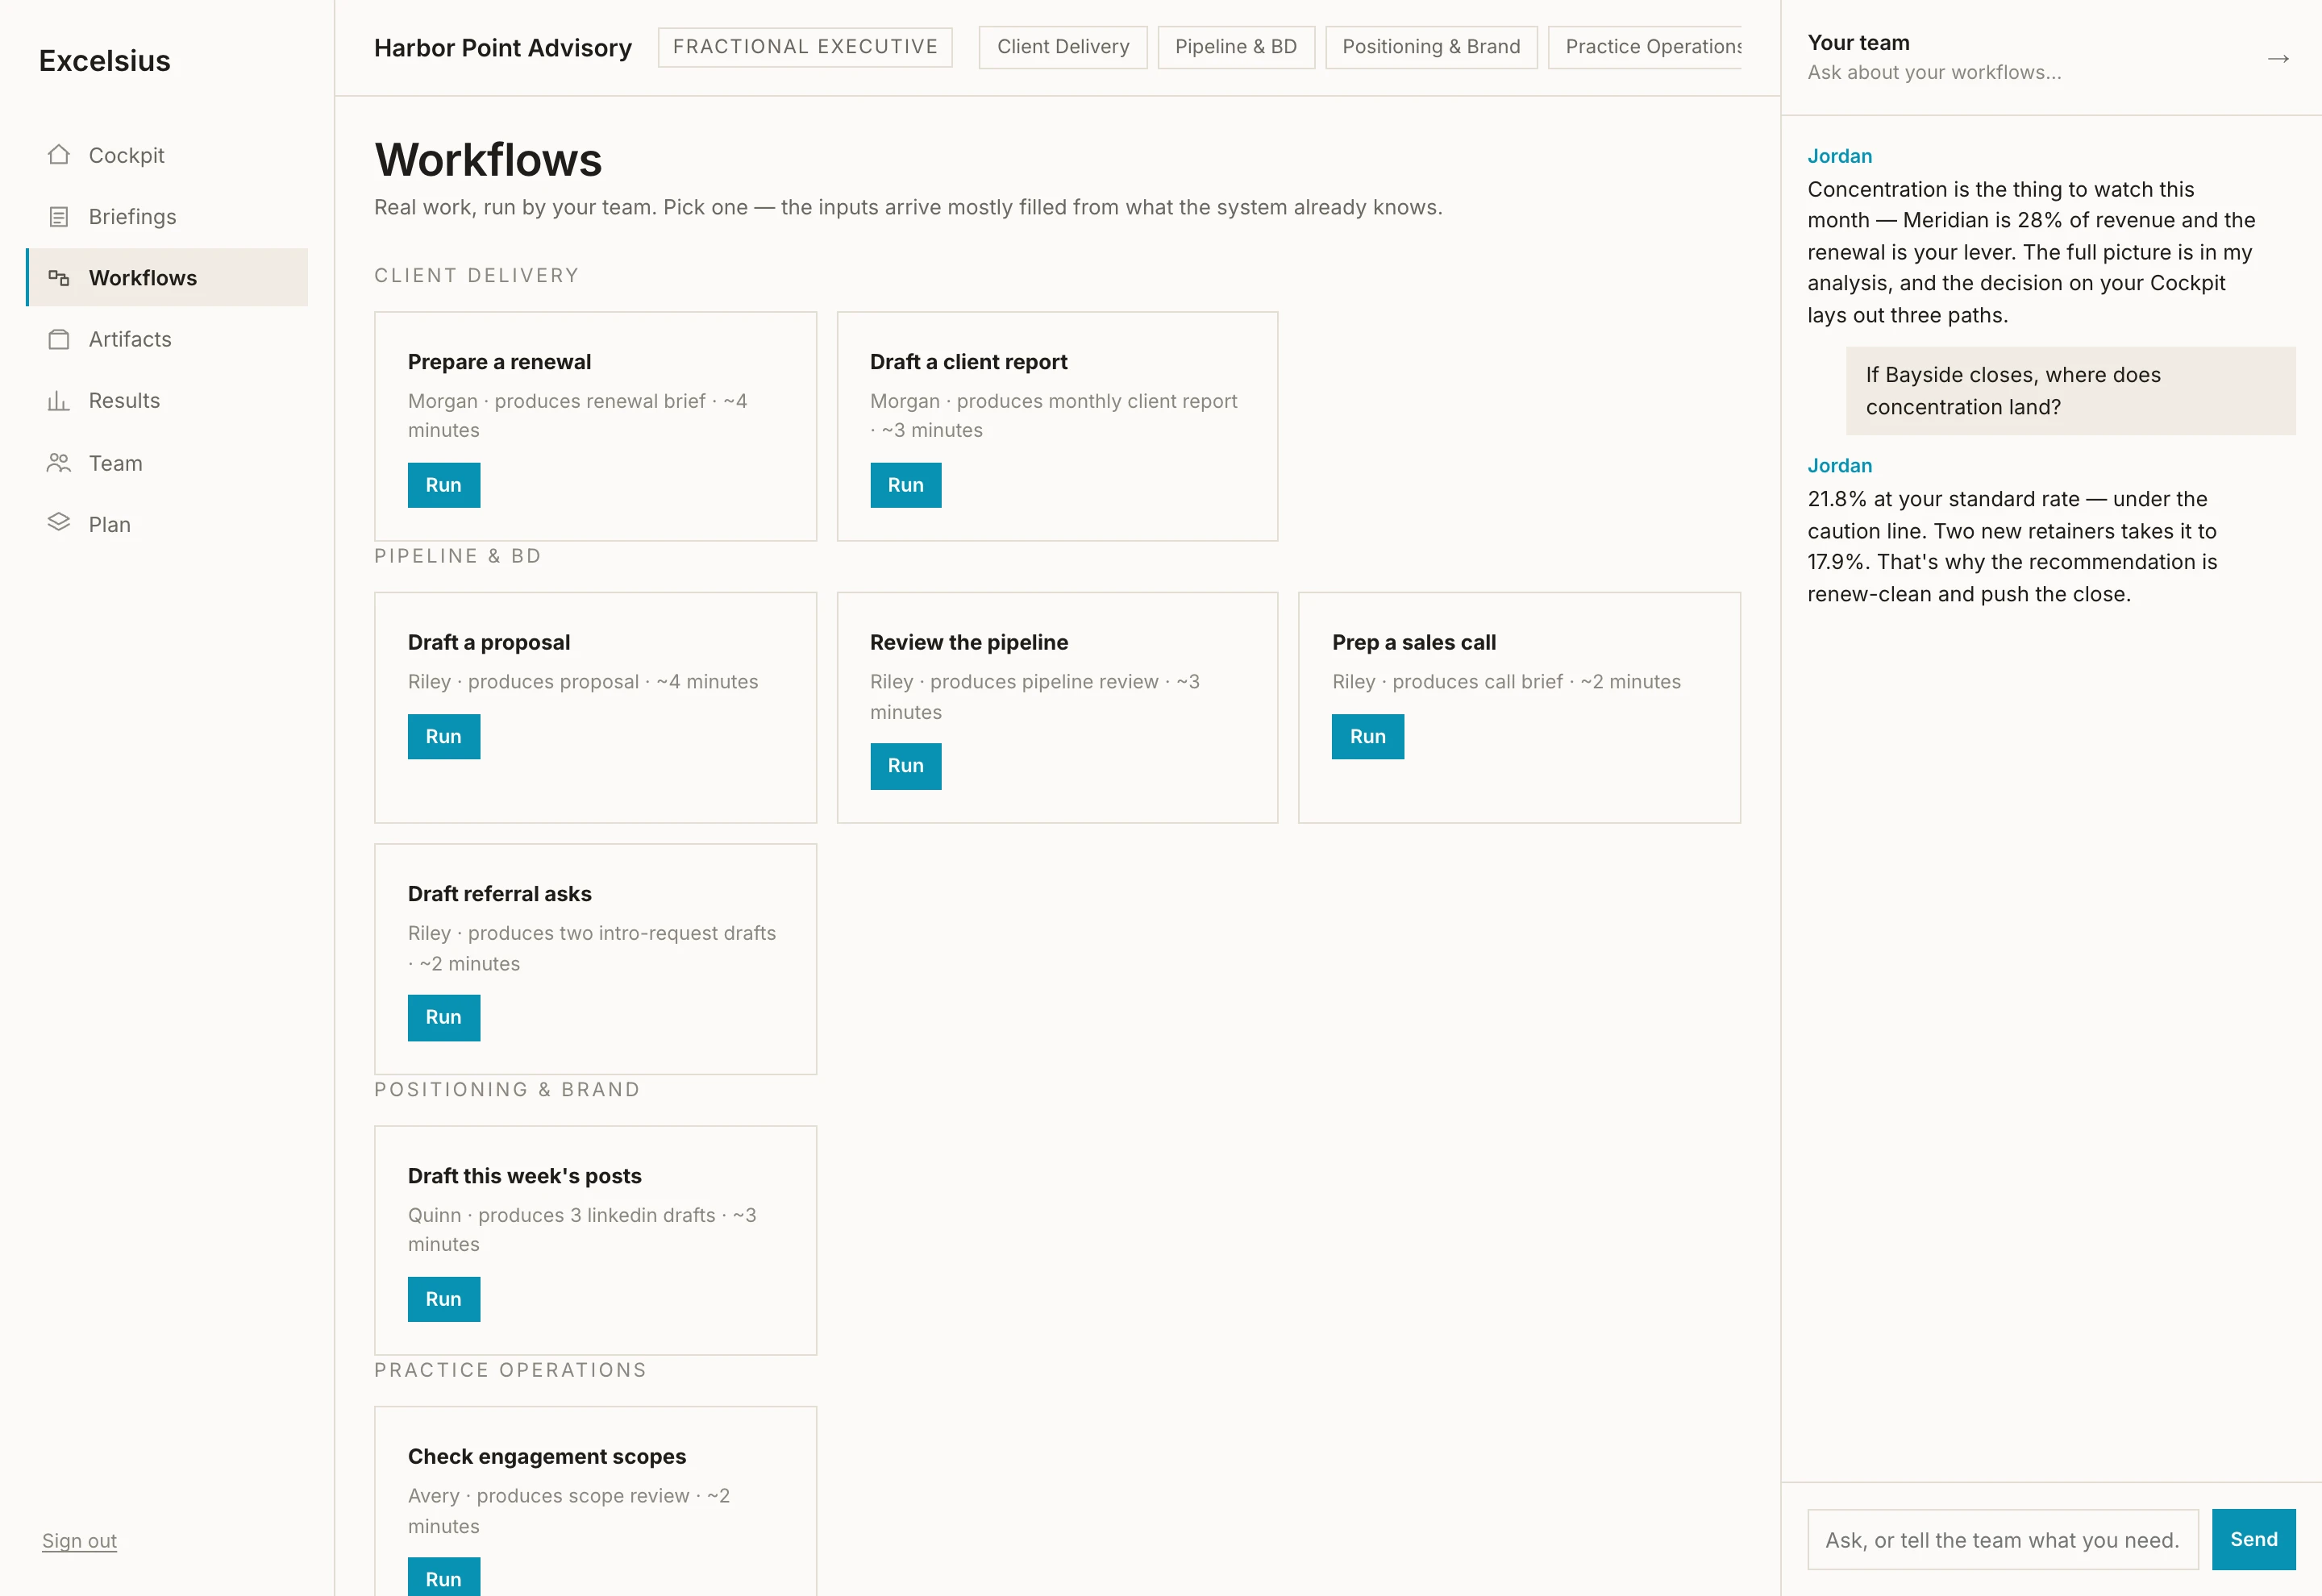Image resolution: width=2322 pixels, height=1596 pixels.
Task: Click Prep a sales call title
Action: [1413, 643]
